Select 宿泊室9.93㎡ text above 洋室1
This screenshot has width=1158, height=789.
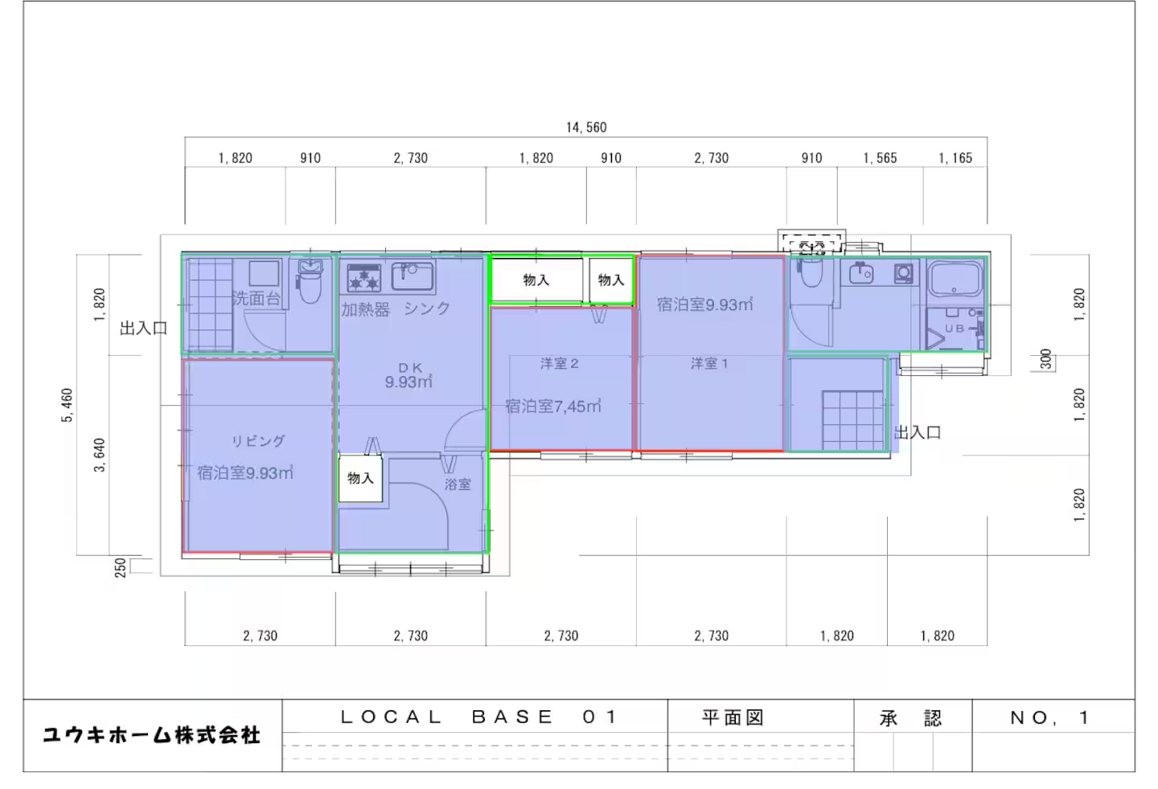pyautogui.click(x=705, y=305)
